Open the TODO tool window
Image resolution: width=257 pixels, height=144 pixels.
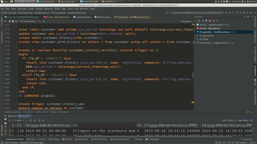tap(67, 139)
